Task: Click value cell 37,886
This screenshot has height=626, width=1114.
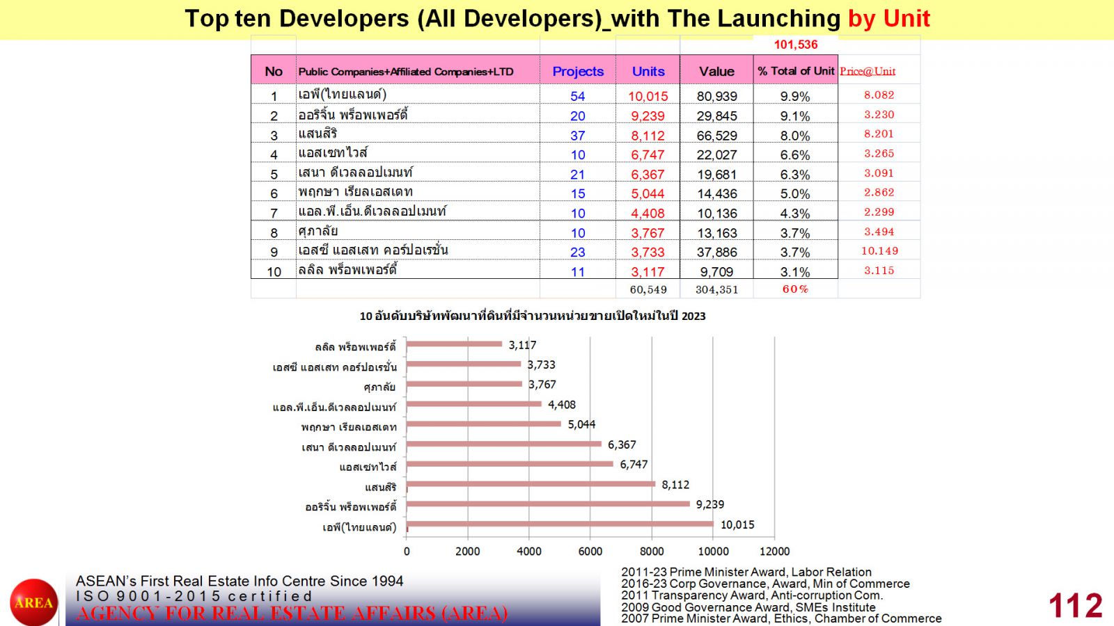Action: (717, 252)
